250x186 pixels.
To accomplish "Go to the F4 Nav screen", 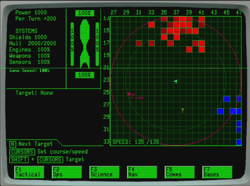I will (x=142, y=172).
